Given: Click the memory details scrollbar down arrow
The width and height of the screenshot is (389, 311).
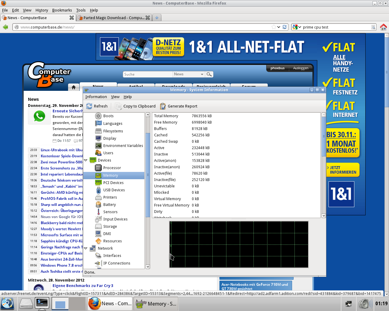Looking at the screenshot, I should coord(323,216).
